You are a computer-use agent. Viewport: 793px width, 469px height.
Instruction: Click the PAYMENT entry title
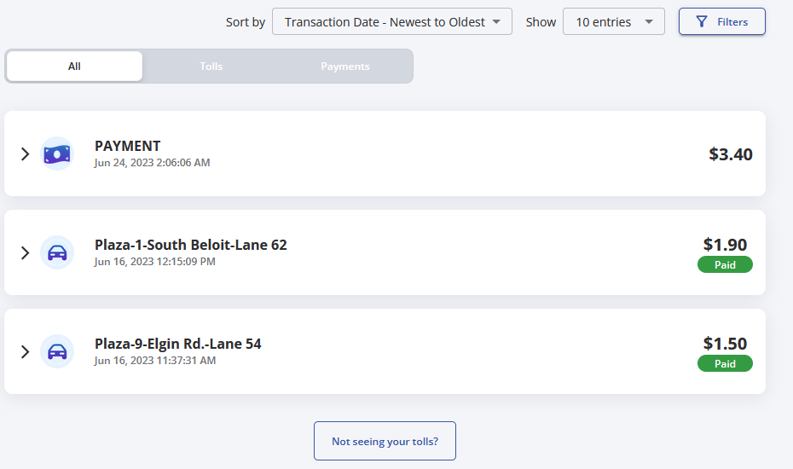(127, 146)
